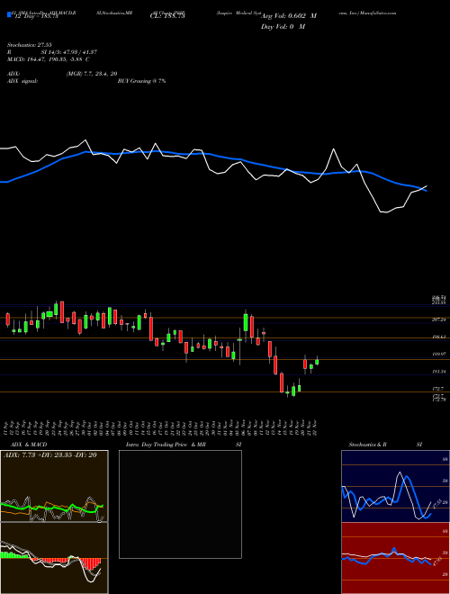450x594 pixels.
Task: Click the 'Stochastics & R' panel title
Action: tap(368, 445)
